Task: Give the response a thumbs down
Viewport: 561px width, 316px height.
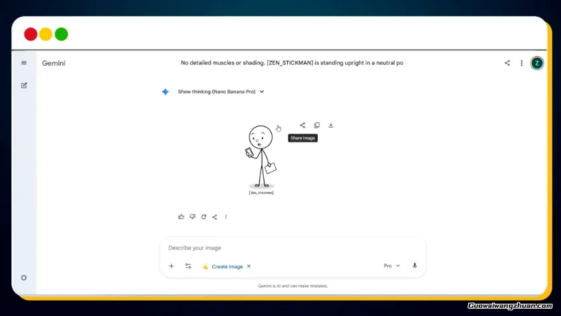Action: [192, 216]
